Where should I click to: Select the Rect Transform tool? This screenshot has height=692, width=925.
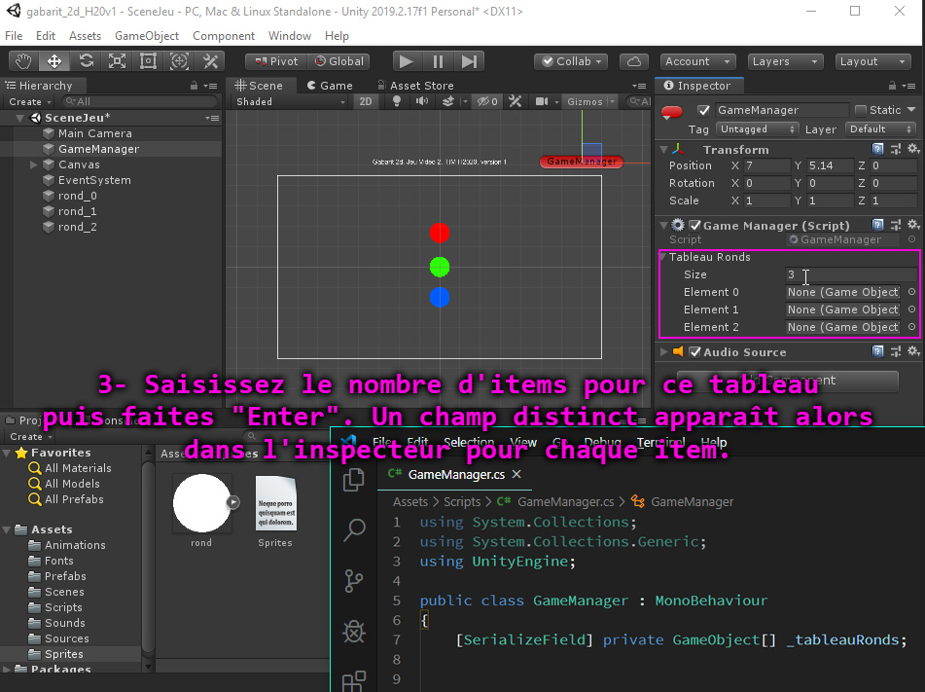pos(148,61)
